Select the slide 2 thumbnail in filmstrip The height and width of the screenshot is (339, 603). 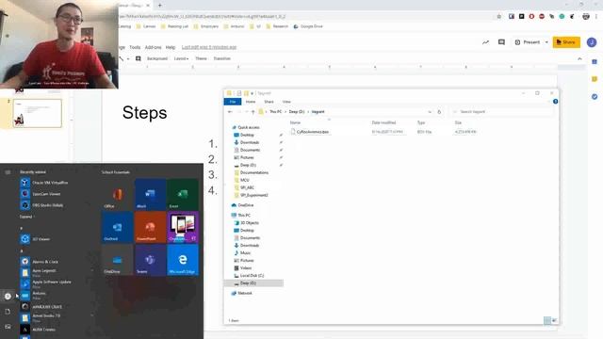tap(38, 113)
